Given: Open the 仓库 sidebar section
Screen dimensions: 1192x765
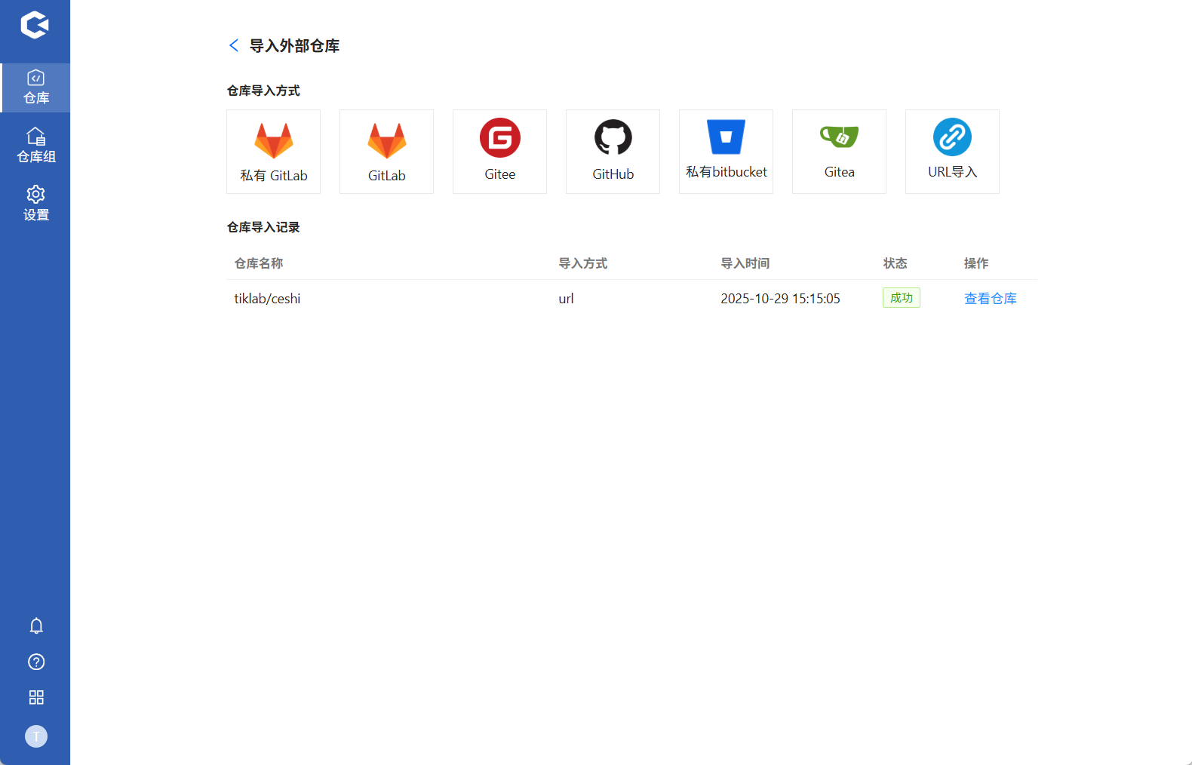Looking at the screenshot, I should point(35,88).
